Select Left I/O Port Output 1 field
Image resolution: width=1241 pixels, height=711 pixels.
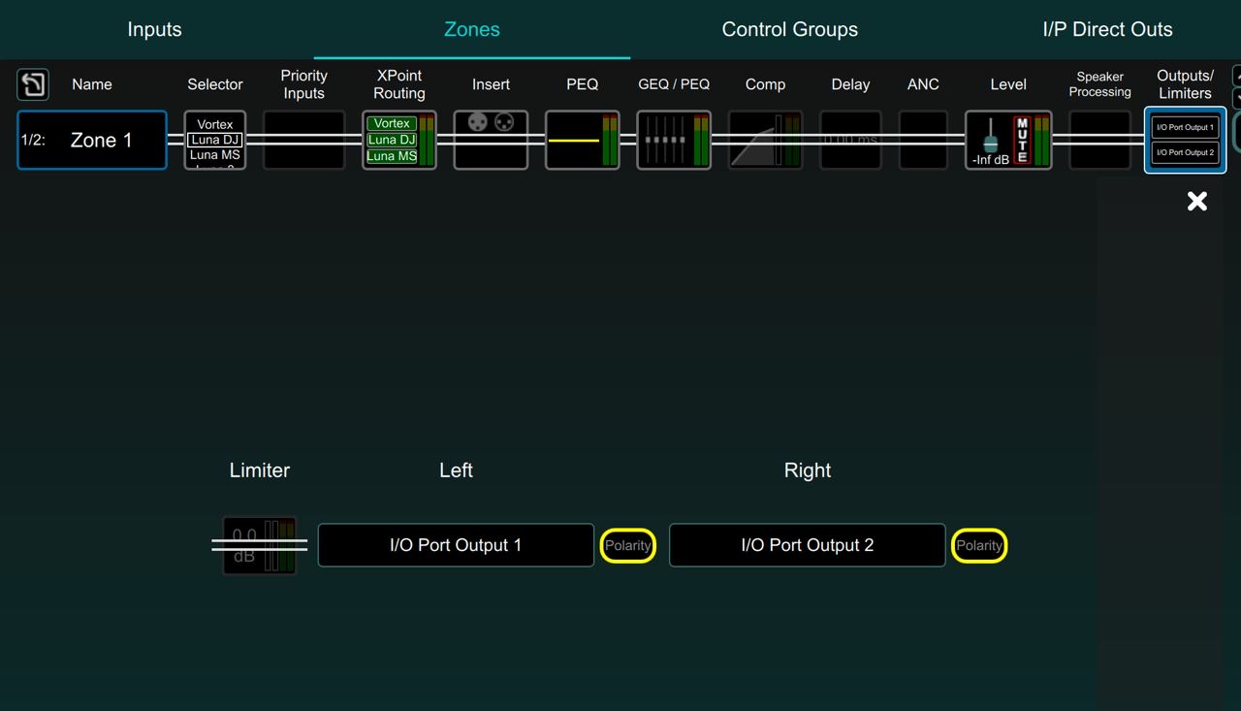click(x=456, y=545)
